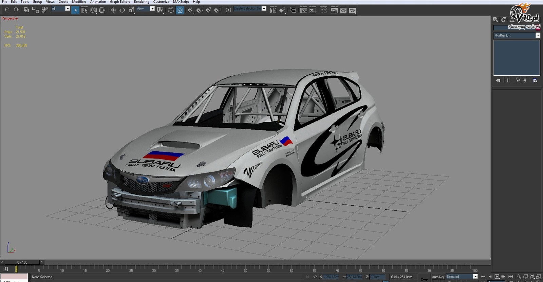Open the Edit menu
This screenshot has width=543, height=282.
coord(14,2)
